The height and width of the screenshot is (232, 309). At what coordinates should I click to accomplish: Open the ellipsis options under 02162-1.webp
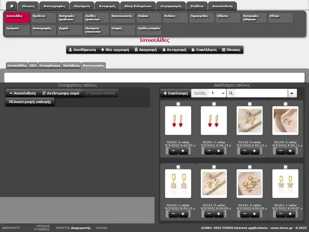pos(173,214)
